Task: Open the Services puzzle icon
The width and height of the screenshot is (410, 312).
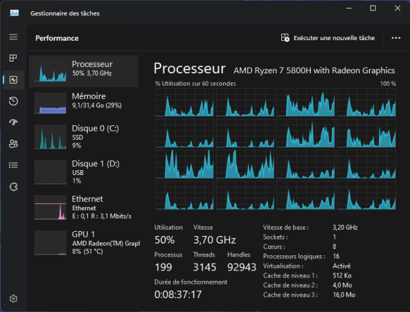Action: [x=13, y=187]
